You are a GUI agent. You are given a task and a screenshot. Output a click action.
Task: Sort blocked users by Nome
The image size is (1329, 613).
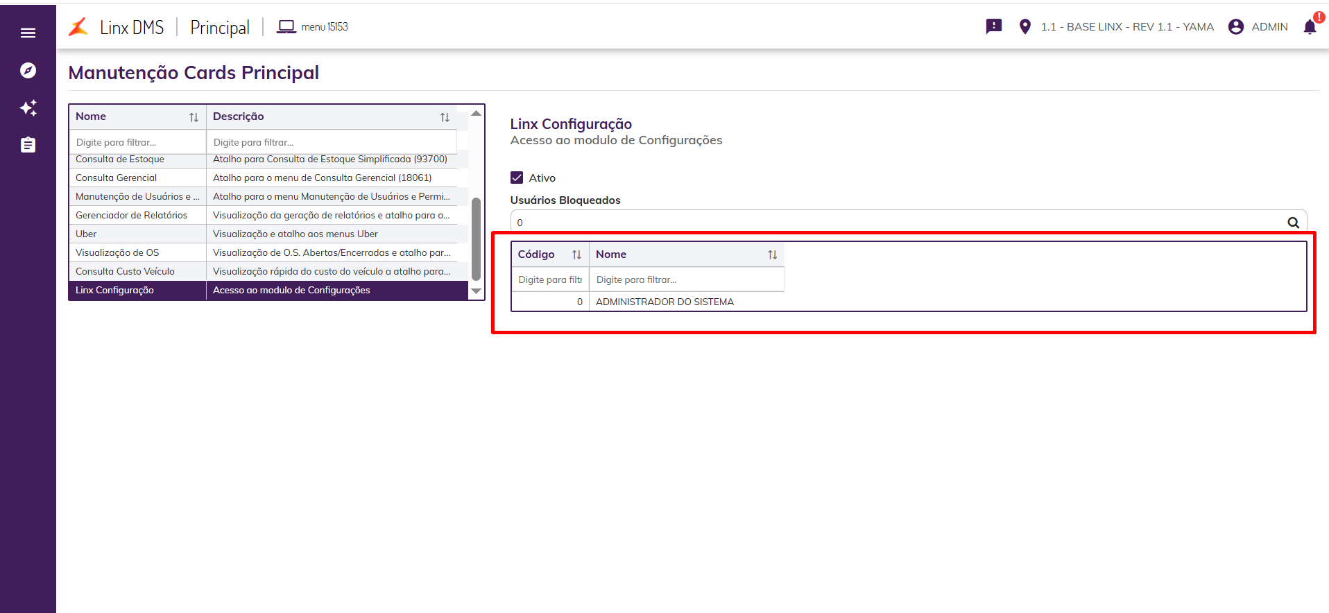coord(772,254)
